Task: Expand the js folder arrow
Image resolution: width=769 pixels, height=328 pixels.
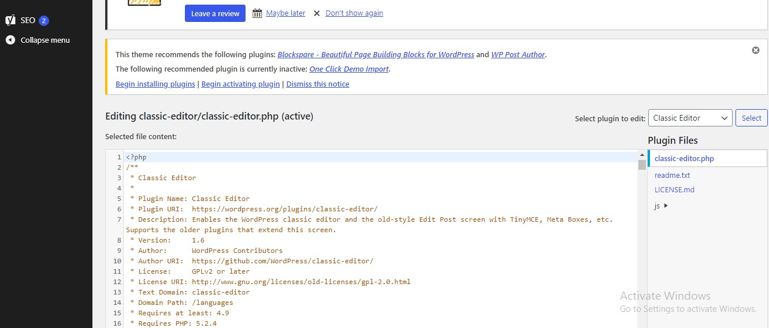Action: [x=666, y=206]
